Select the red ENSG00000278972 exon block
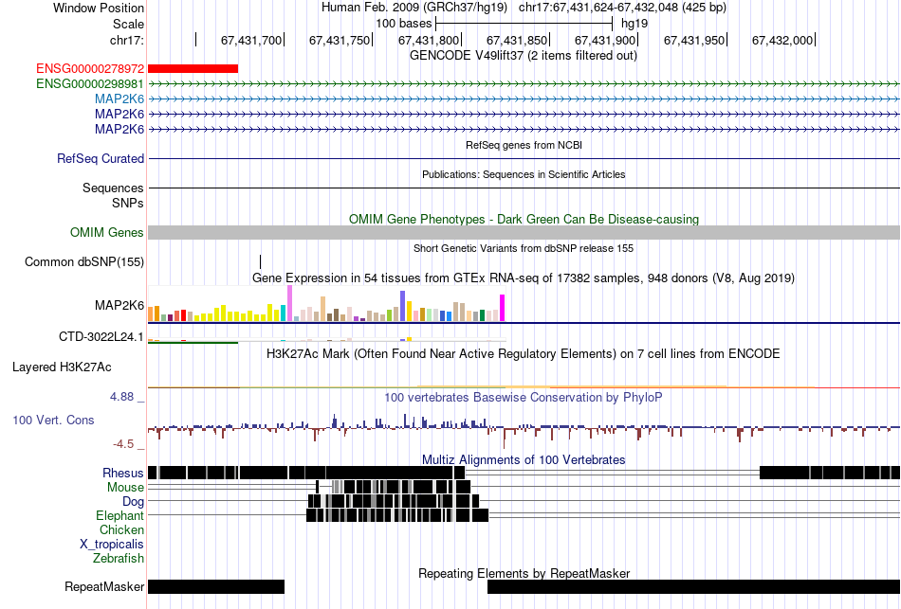The width and height of the screenshot is (901, 609). pyautogui.click(x=193, y=69)
